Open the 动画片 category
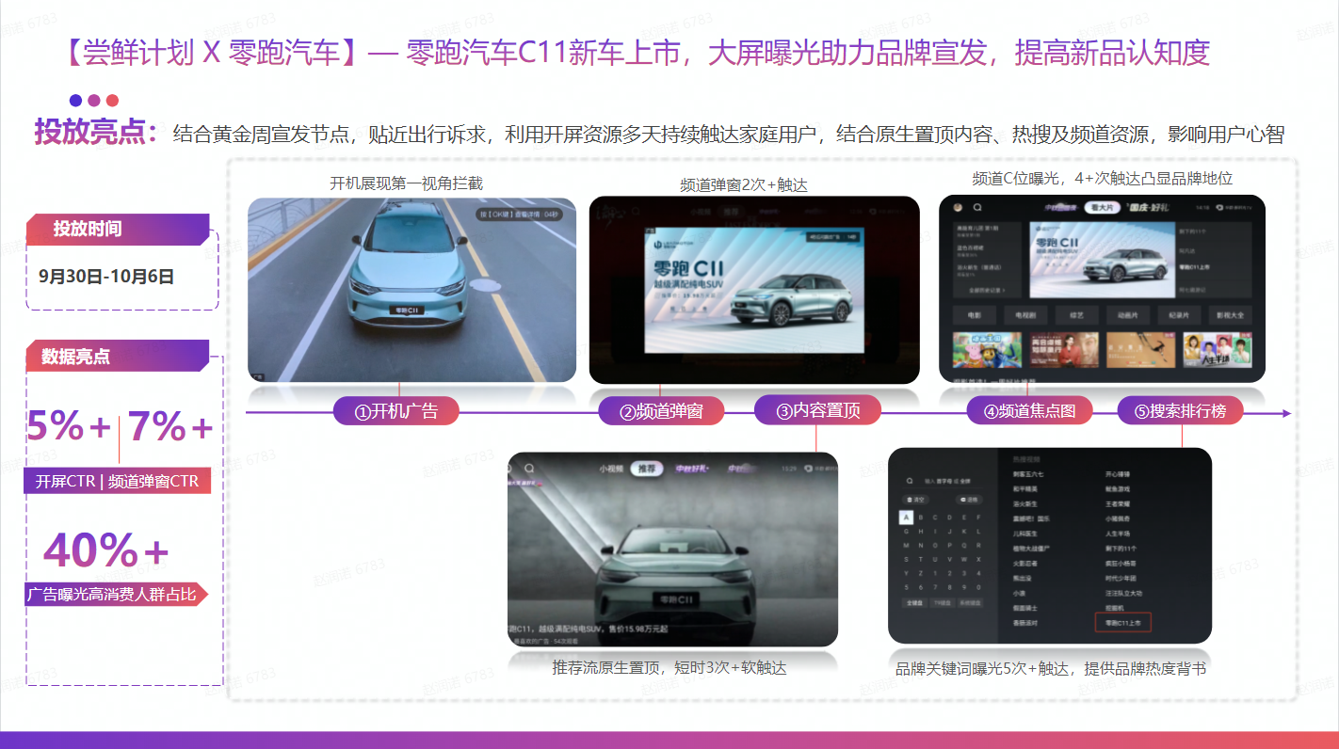This screenshot has width=1339, height=749. pos(1128,315)
